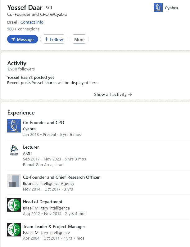190x247 pixels.
Task: Click Jan 2018 - Present date range
Action: coord(39,135)
